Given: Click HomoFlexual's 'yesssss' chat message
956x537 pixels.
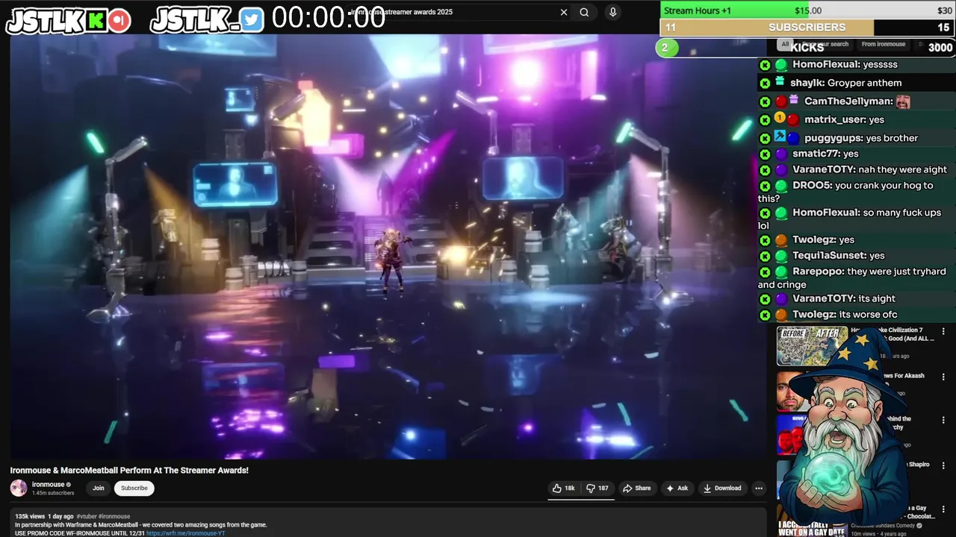Looking at the screenshot, I should tap(845, 65).
